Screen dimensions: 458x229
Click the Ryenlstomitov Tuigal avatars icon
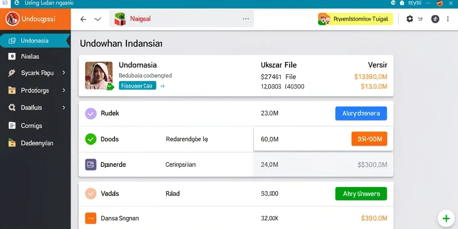point(324,19)
